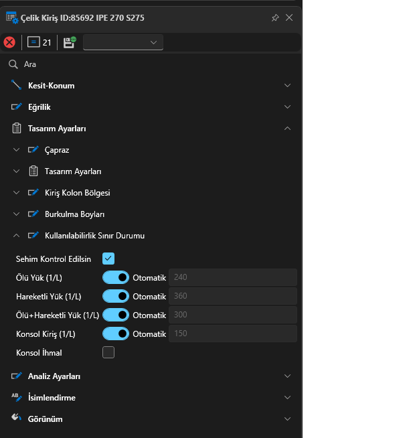The image size is (413, 438).
Task: Click the equal-sign icon showing 21
Action: (x=34, y=42)
